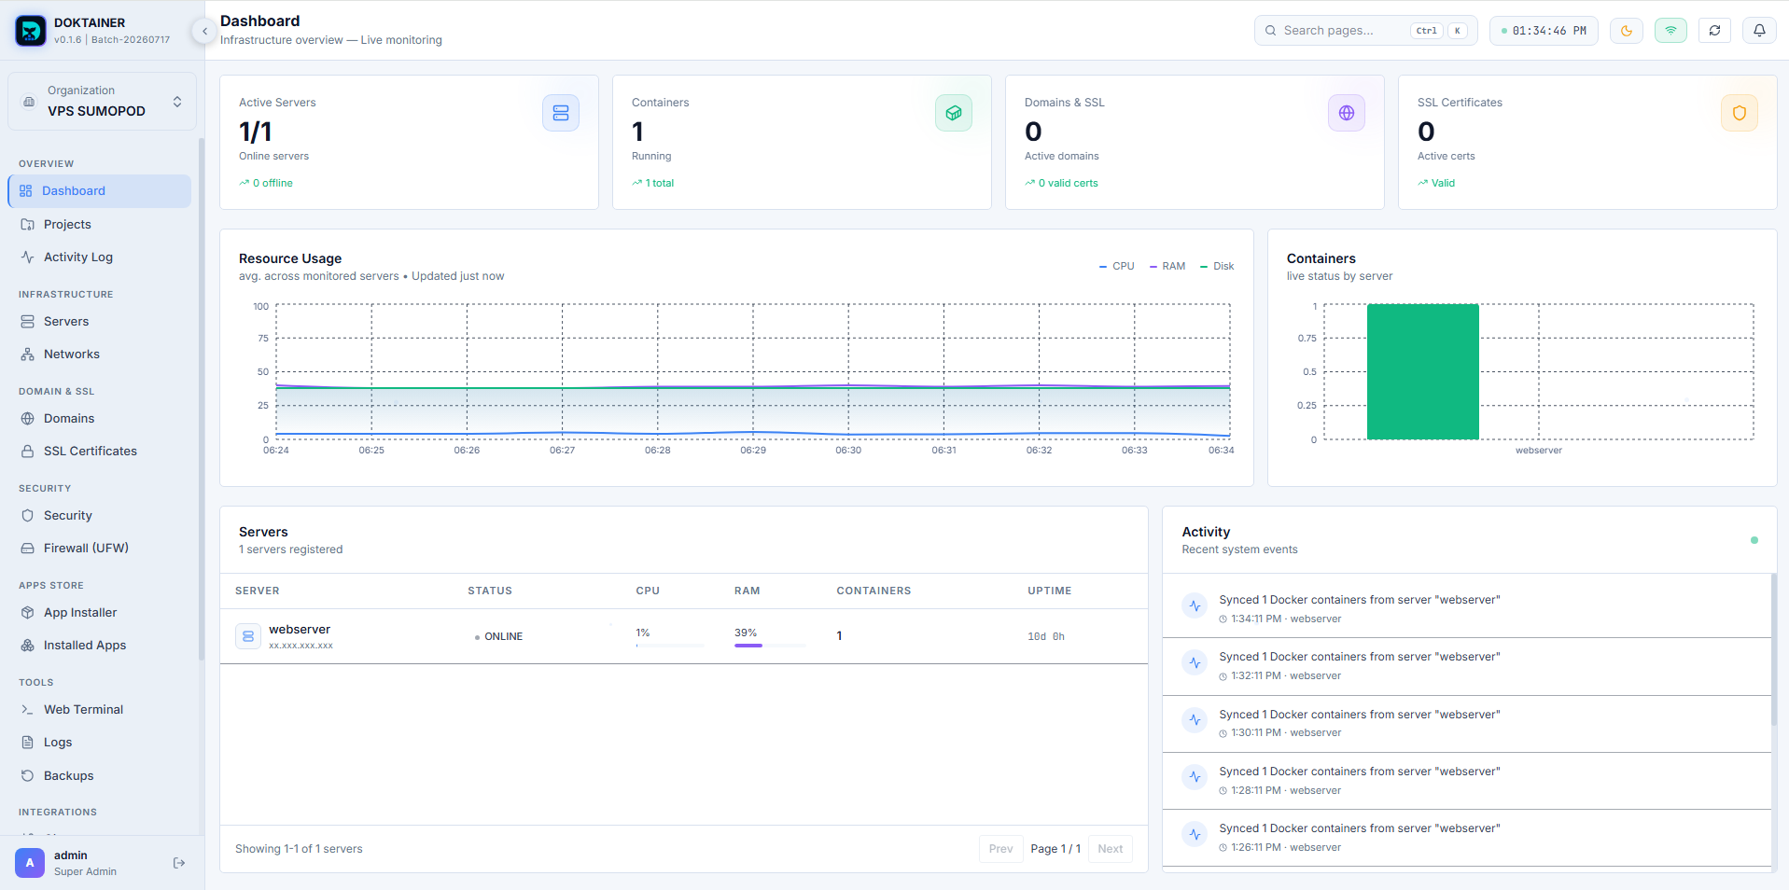Click the Firewall (UFW) icon
This screenshot has height=890, width=1789.
click(28, 548)
